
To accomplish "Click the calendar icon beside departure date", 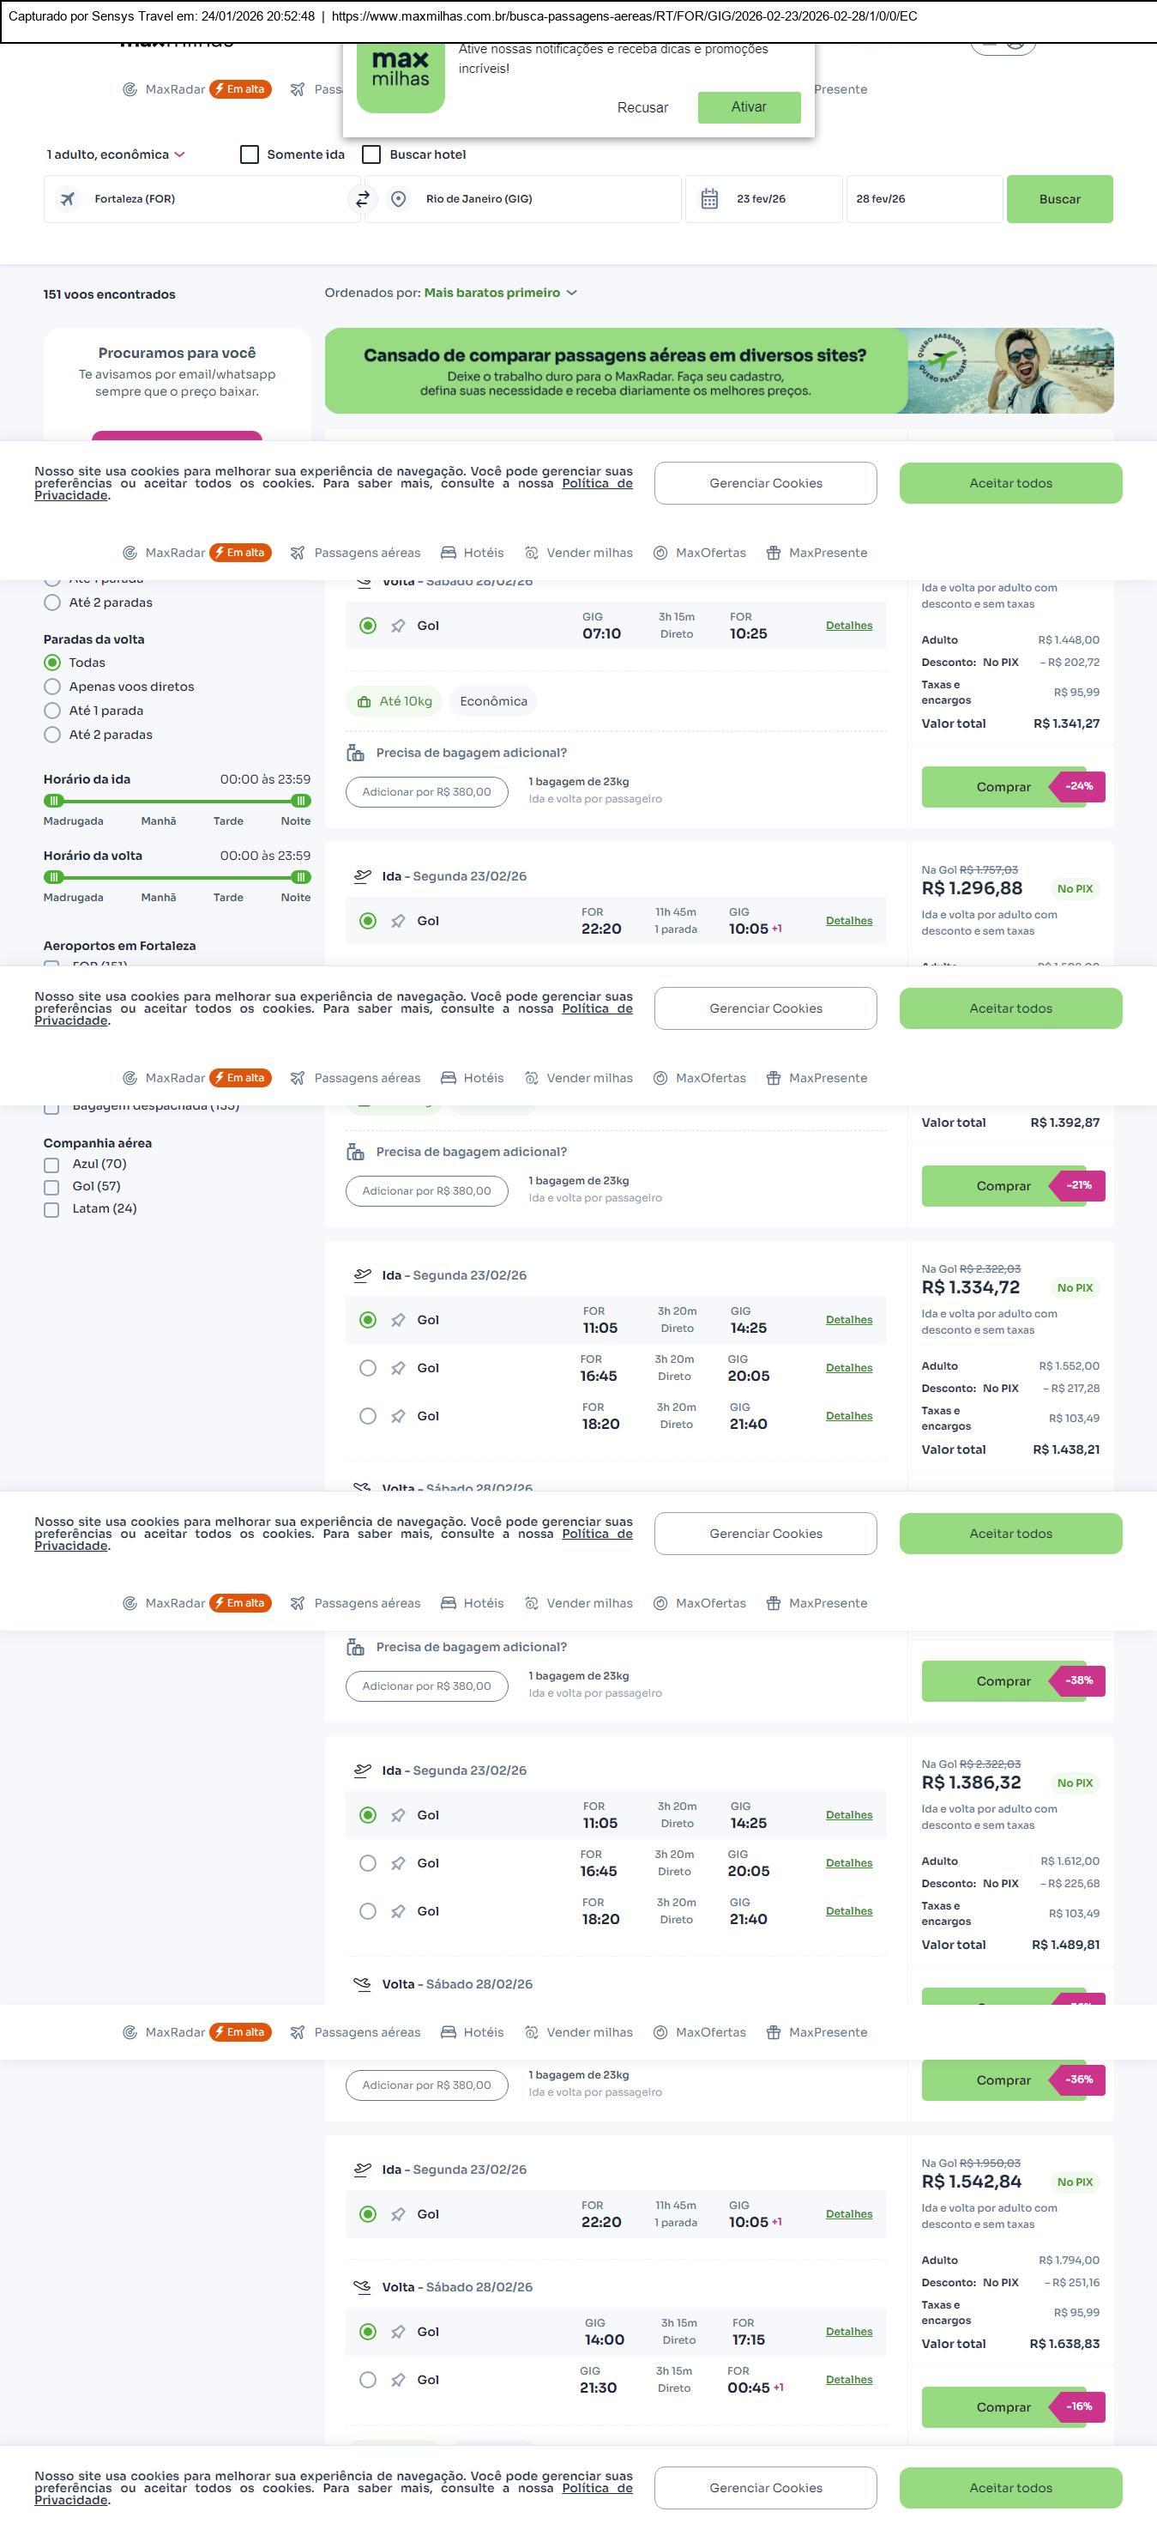I will (x=709, y=199).
